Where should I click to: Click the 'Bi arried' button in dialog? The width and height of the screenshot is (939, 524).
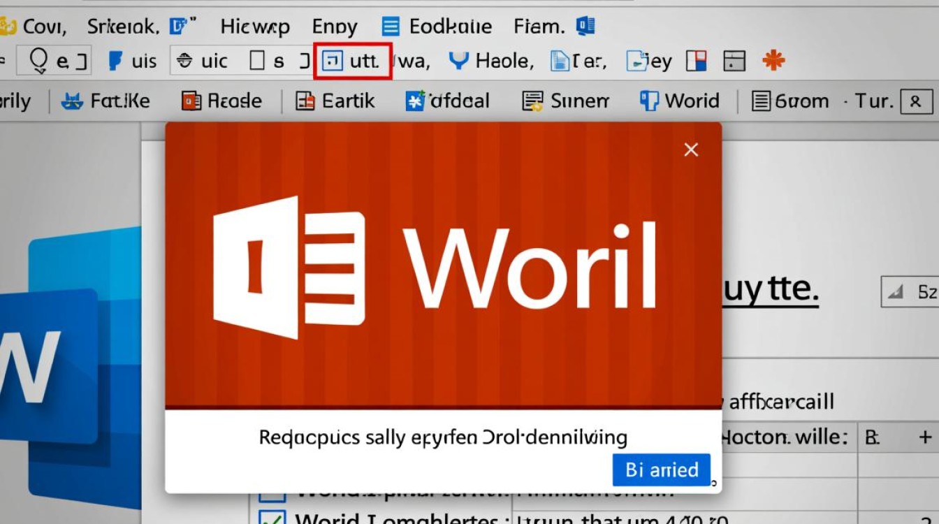pos(662,470)
